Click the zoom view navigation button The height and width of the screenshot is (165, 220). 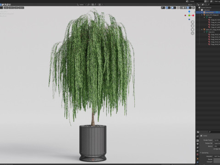click(192, 22)
